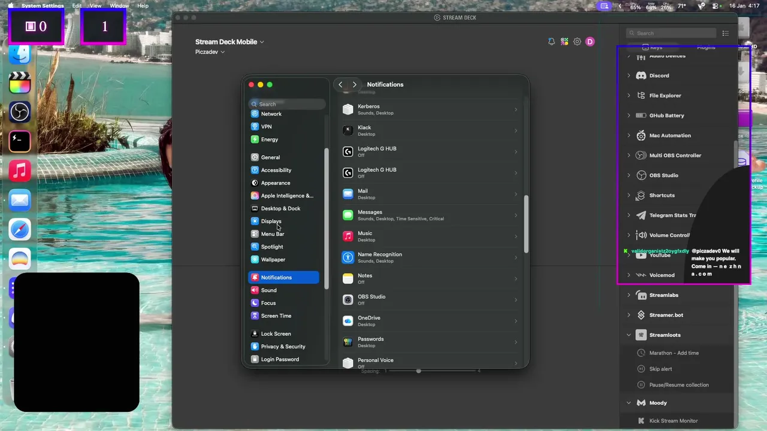Select Notifications in settings sidebar
Image resolution: width=767 pixels, height=431 pixels.
(x=283, y=278)
